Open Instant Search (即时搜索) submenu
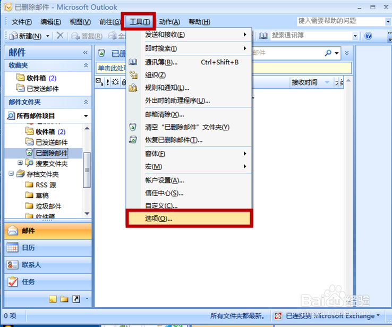Screen dimensions: 392x327 pyautogui.click(x=189, y=48)
